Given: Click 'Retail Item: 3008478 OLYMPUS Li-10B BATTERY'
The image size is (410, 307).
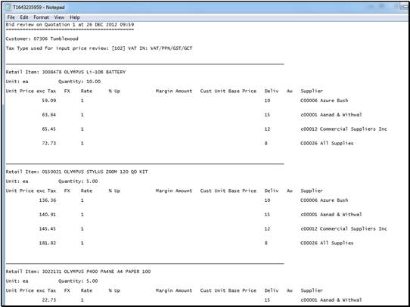Looking at the screenshot, I should 66,72.
